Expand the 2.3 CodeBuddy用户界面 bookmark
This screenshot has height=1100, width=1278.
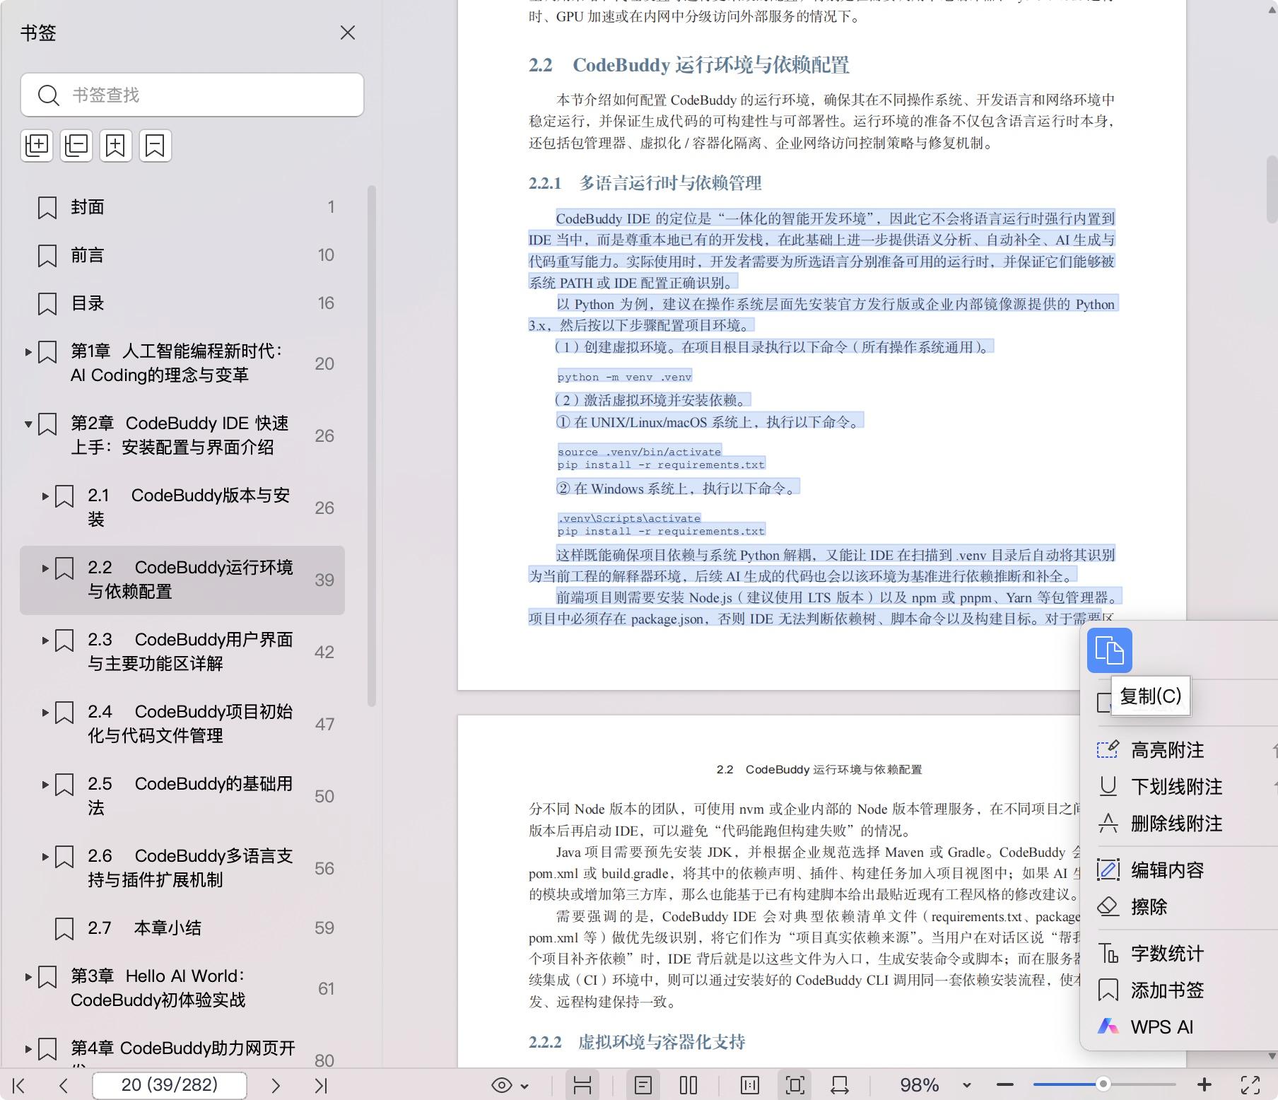point(45,640)
